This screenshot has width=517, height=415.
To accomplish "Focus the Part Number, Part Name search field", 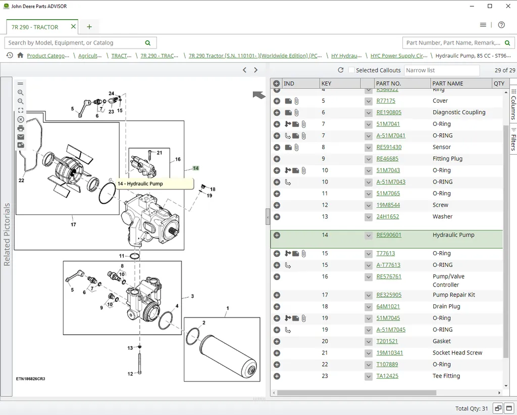I will point(458,43).
